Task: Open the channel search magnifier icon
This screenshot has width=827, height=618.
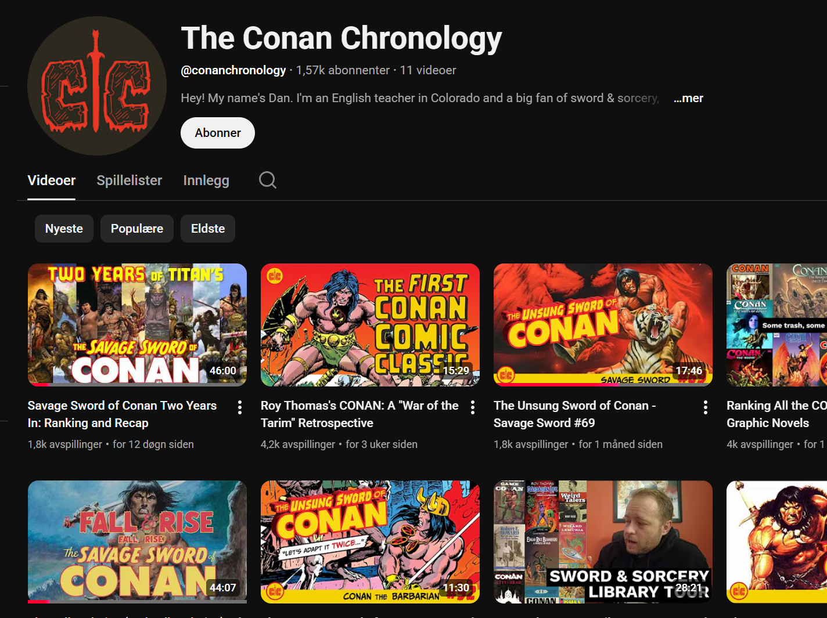Action: click(x=268, y=180)
